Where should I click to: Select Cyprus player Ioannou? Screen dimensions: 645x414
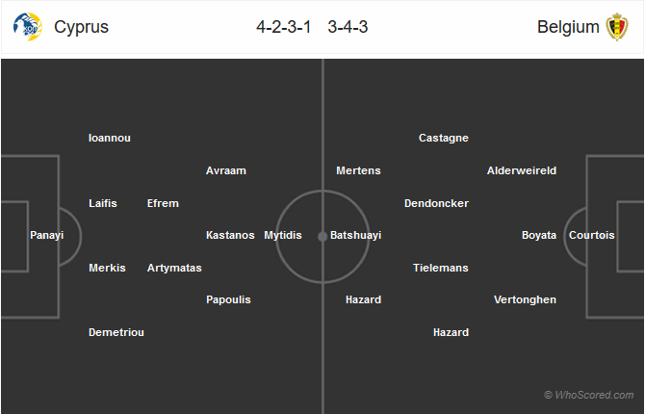pyautogui.click(x=110, y=138)
